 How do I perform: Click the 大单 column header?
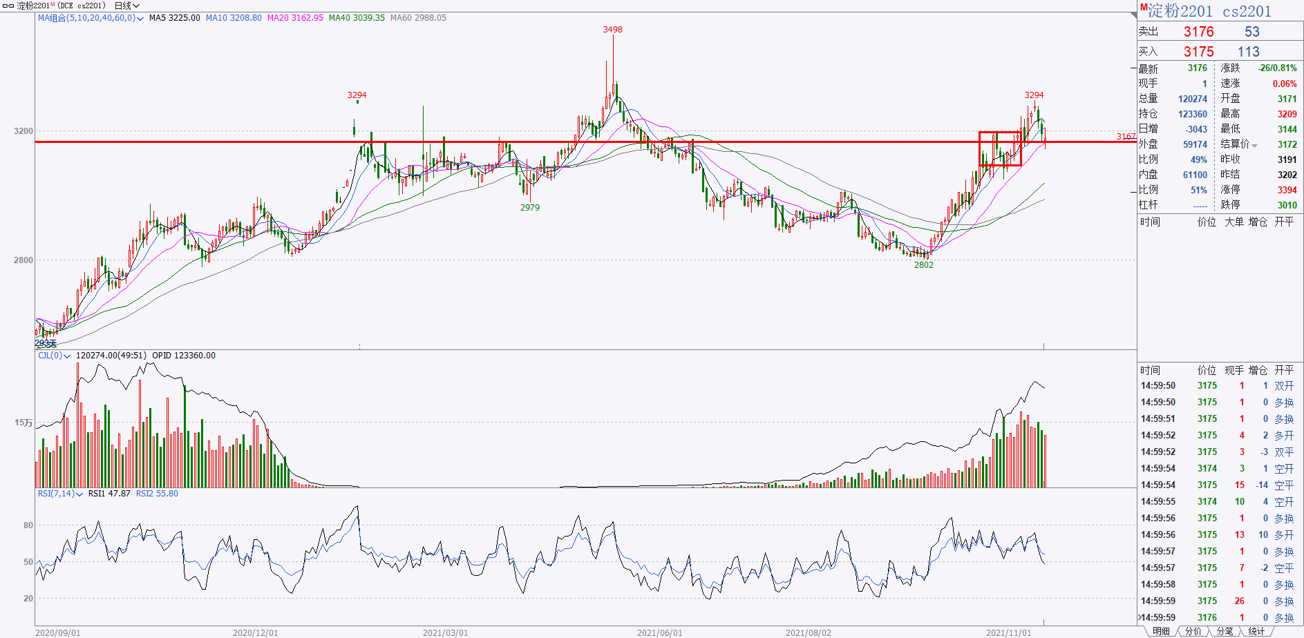point(1234,222)
